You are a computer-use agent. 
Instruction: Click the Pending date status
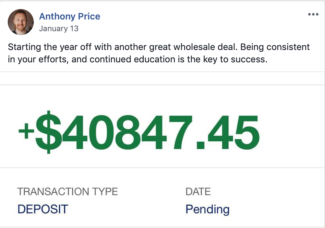pos(207,209)
